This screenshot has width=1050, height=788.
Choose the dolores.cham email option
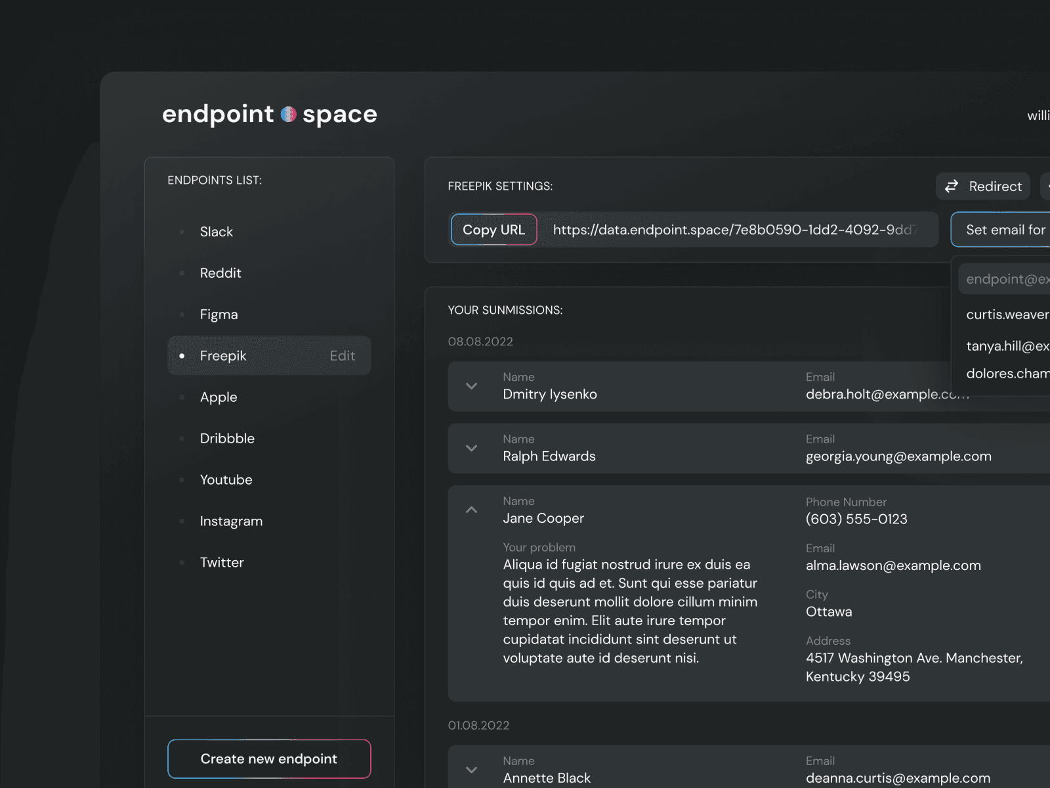1007,374
